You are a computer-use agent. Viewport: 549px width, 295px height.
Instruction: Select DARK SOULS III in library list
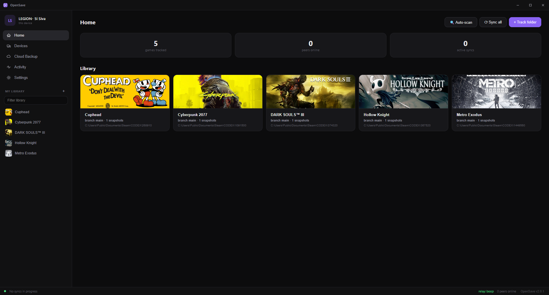36,133
